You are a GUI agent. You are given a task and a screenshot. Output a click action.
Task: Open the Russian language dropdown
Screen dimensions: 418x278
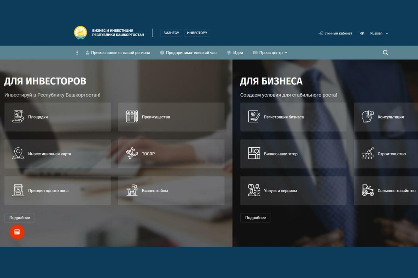tap(379, 33)
